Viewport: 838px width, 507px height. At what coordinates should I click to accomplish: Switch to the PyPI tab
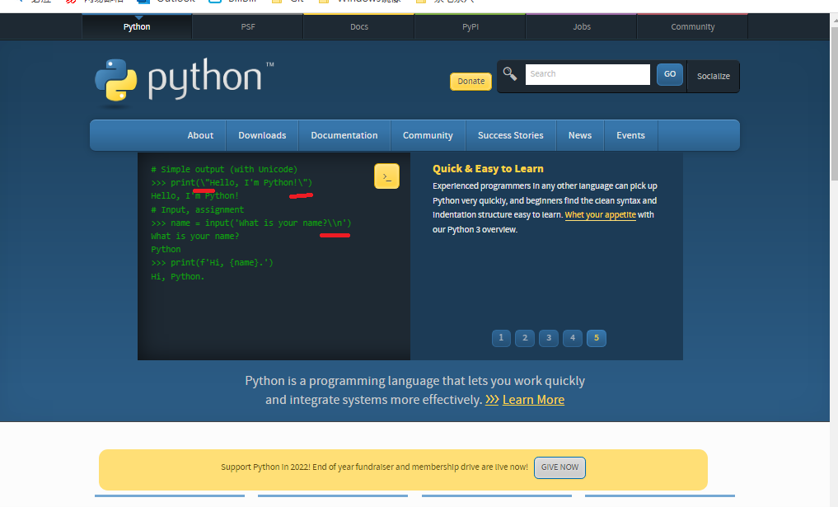tap(470, 26)
